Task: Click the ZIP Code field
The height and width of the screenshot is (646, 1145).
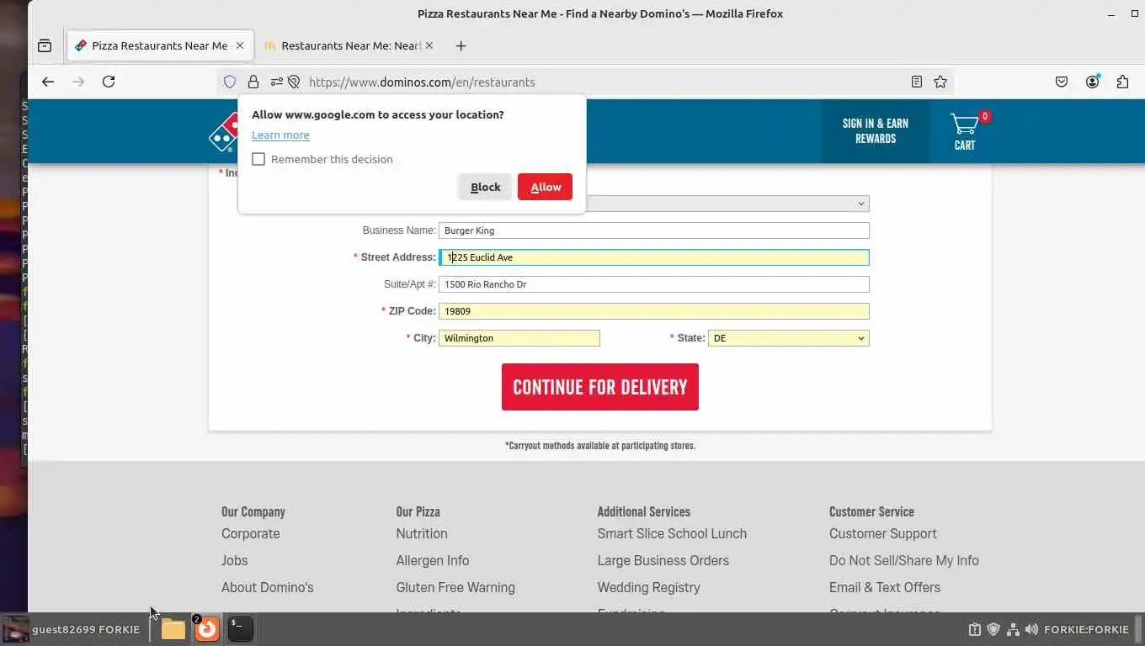Action: pos(653,311)
